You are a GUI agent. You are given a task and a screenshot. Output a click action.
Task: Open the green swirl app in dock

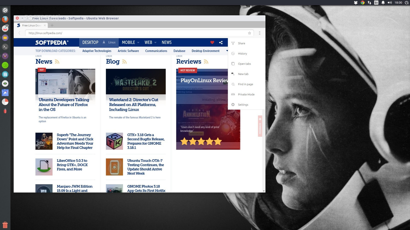pos(5,65)
